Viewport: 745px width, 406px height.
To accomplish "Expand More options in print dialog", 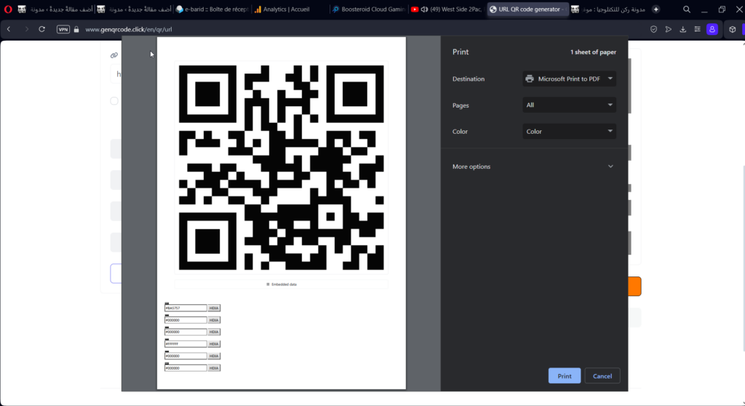I will coord(533,167).
